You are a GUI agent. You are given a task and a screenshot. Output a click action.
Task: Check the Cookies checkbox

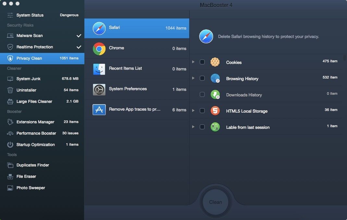coord(202,62)
